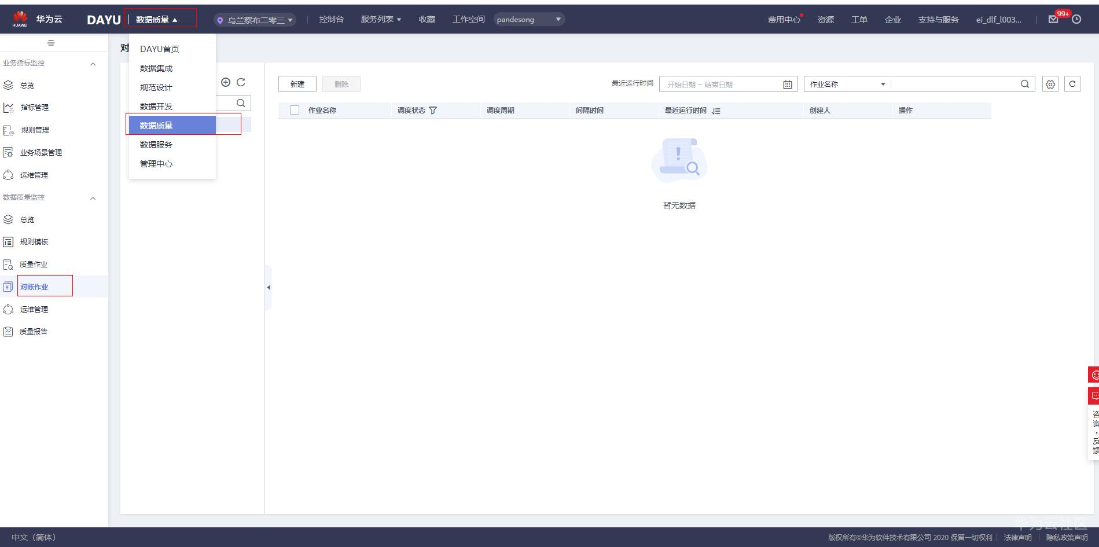Viewport: 1099px width, 547px height.
Task: Filter the 调度状态 column via the funnel icon
Action: click(x=434, y=110)
